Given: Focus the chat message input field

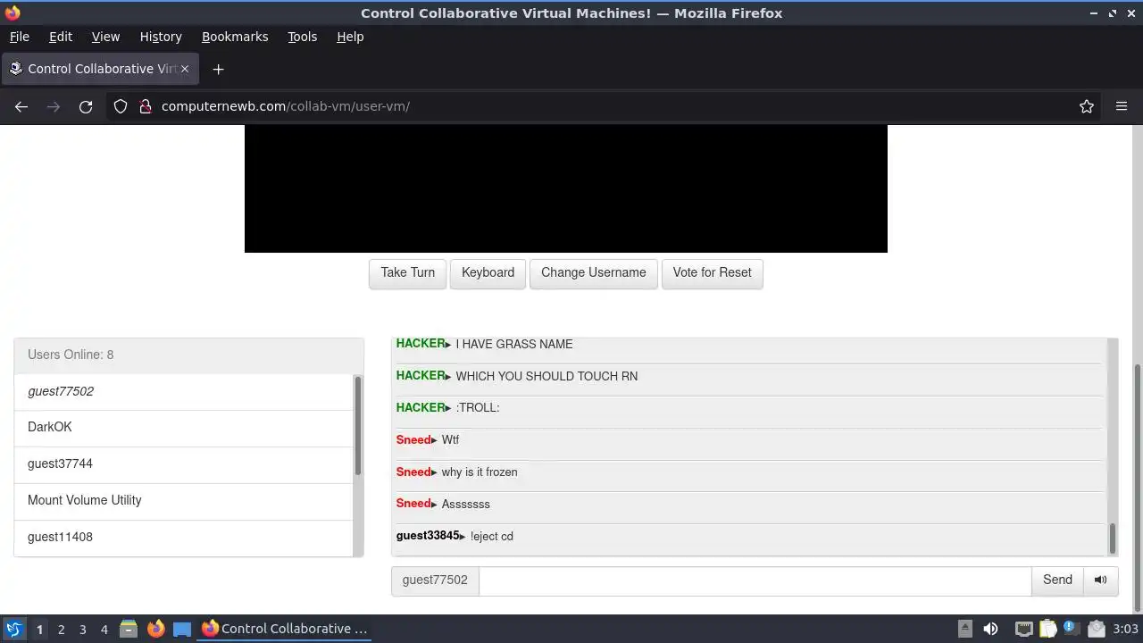Looking at the screenshot, I should click(755, 580).
